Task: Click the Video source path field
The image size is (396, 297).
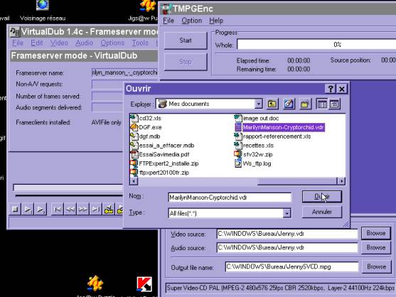Action: 287,234
